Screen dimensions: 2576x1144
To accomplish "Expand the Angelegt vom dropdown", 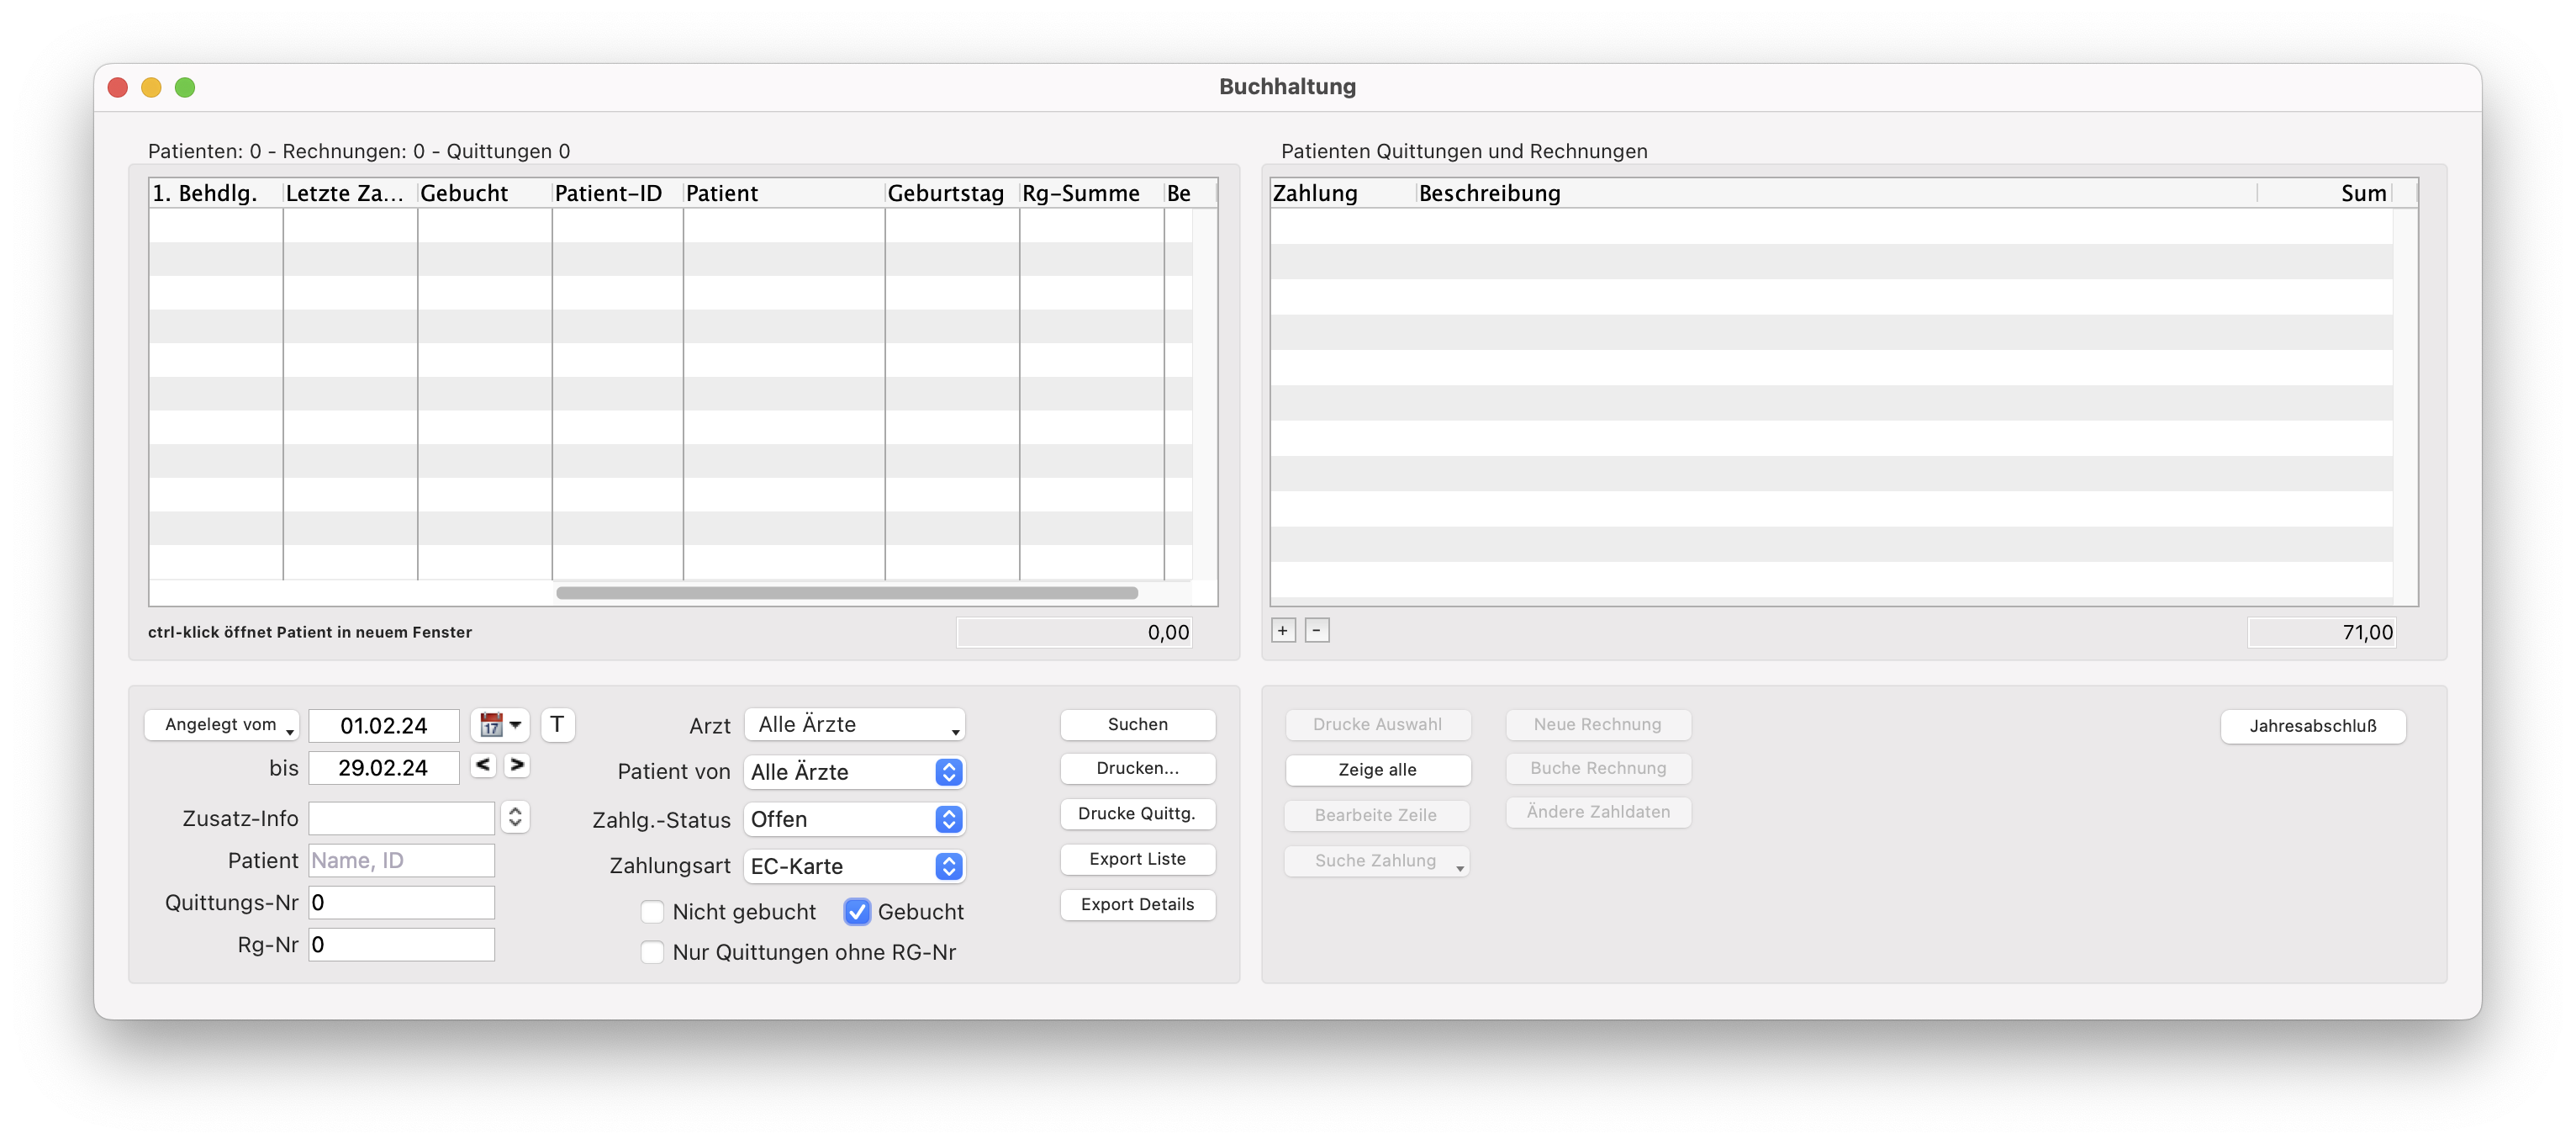I will pos(221,723).
